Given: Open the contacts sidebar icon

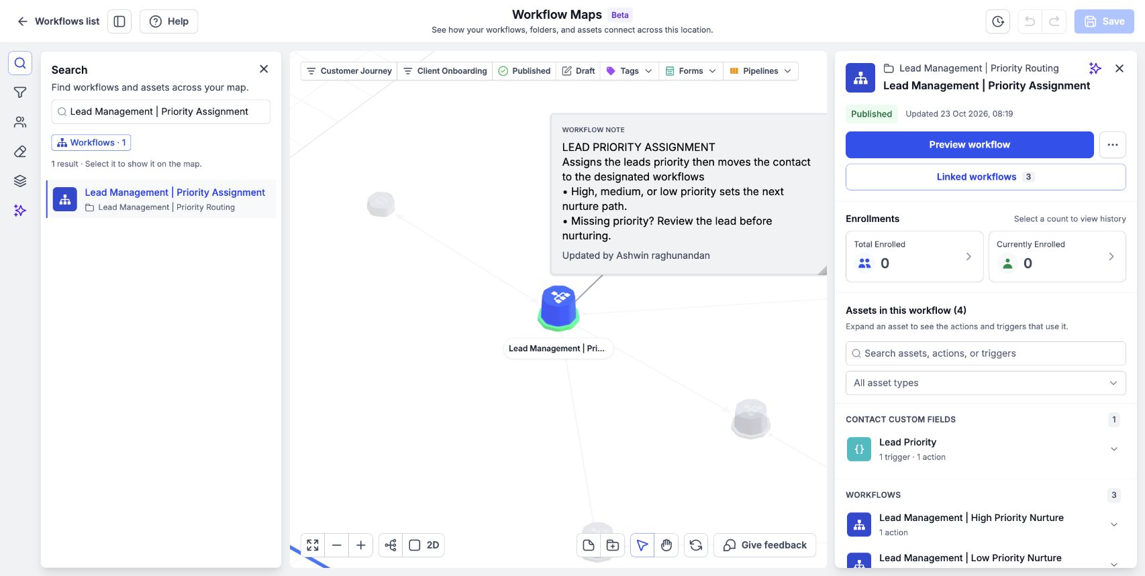Looking at the screenshot, I should [20, 122].
